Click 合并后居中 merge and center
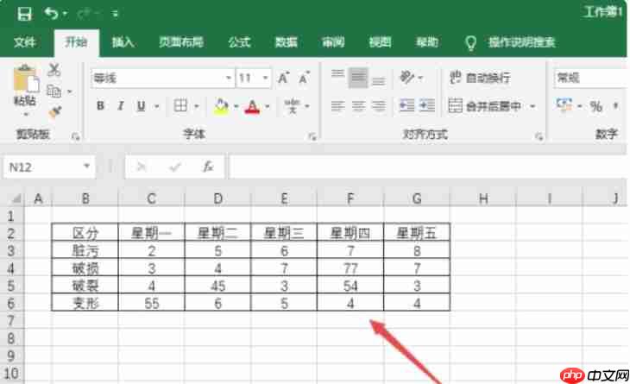 (x=485, y=106)
